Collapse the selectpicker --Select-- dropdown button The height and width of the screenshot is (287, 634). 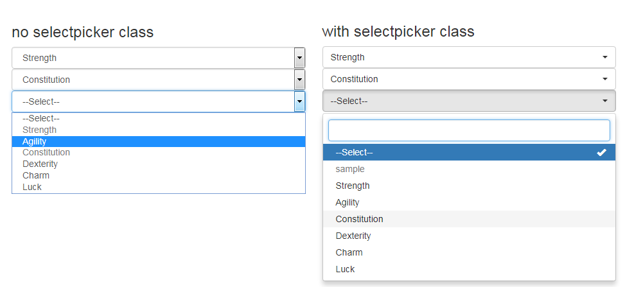(469, 101)
